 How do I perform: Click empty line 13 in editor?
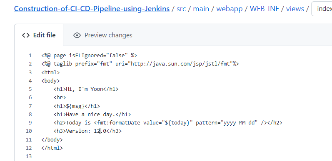tap(170, 156)
